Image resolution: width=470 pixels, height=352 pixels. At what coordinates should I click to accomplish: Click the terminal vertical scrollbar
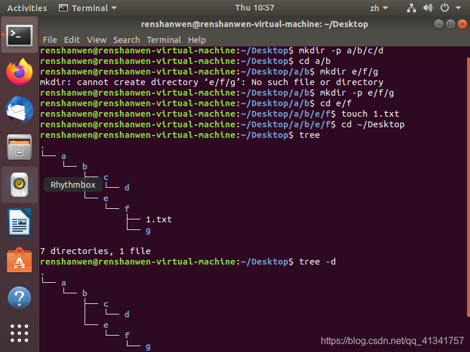468,187
